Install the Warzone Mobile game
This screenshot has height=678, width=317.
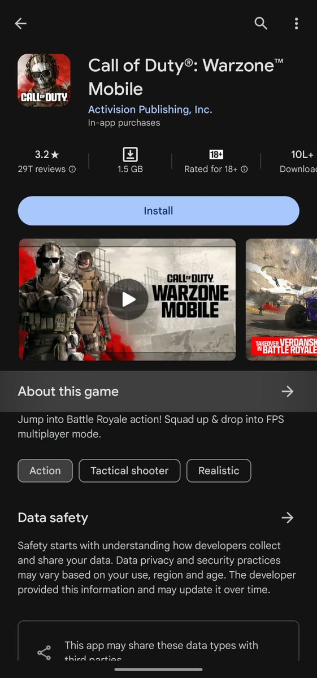[x=158, y=211]
